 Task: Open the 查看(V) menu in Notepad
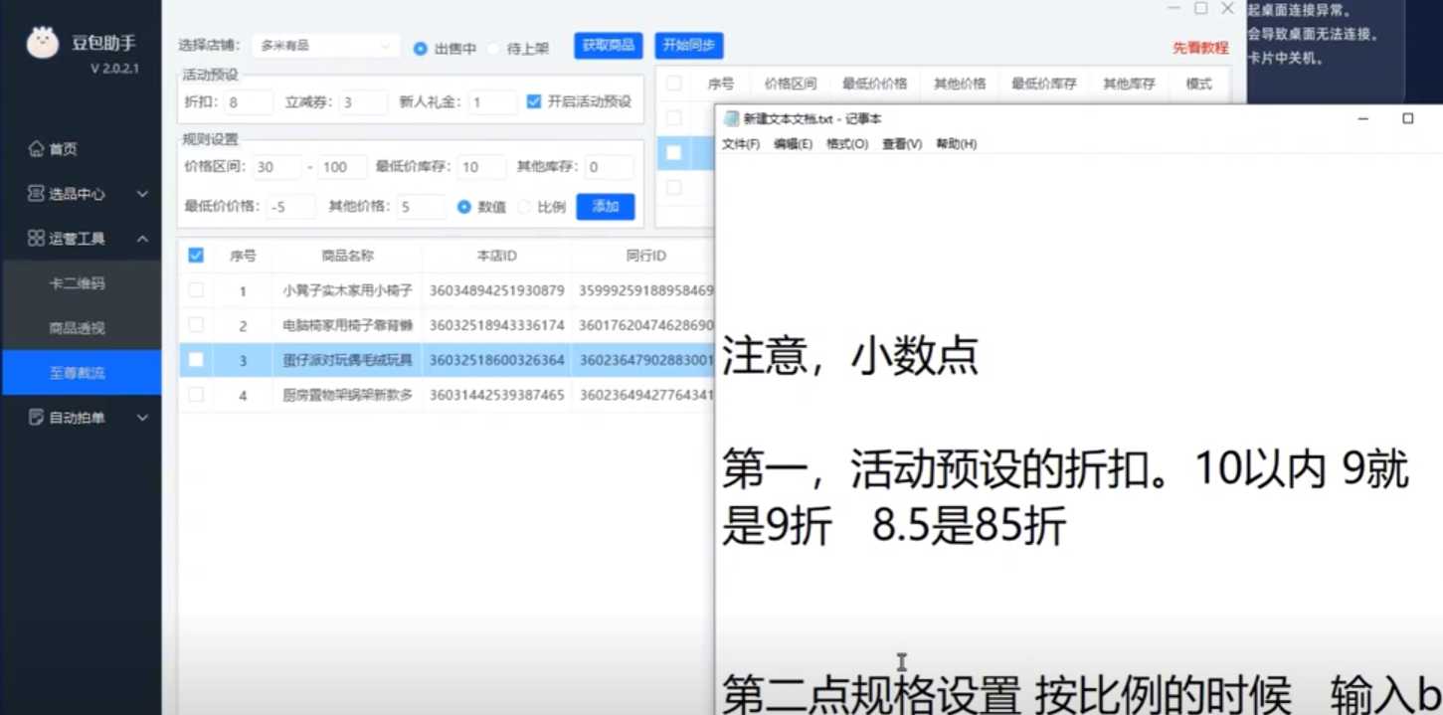(x=901, y=143)
